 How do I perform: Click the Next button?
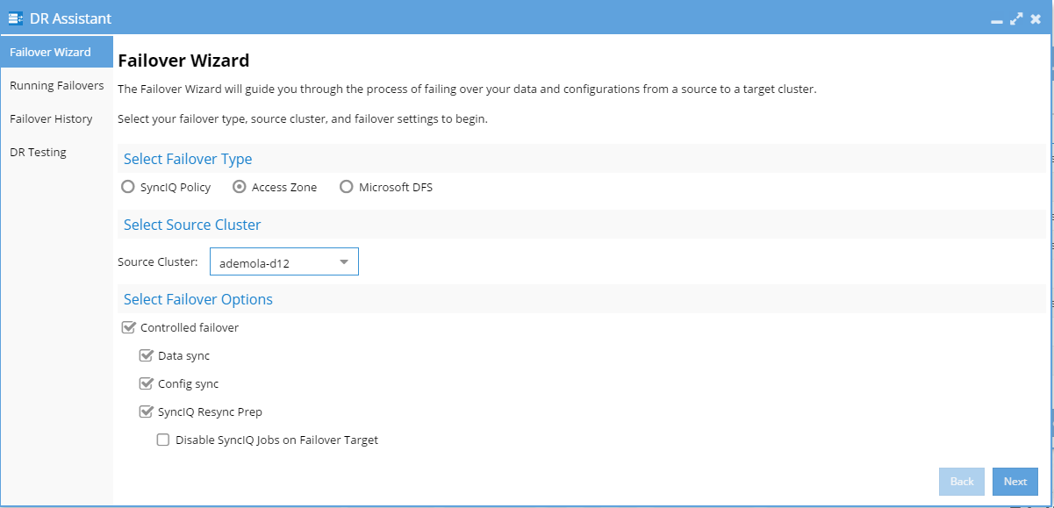[x=1015, y=481]
